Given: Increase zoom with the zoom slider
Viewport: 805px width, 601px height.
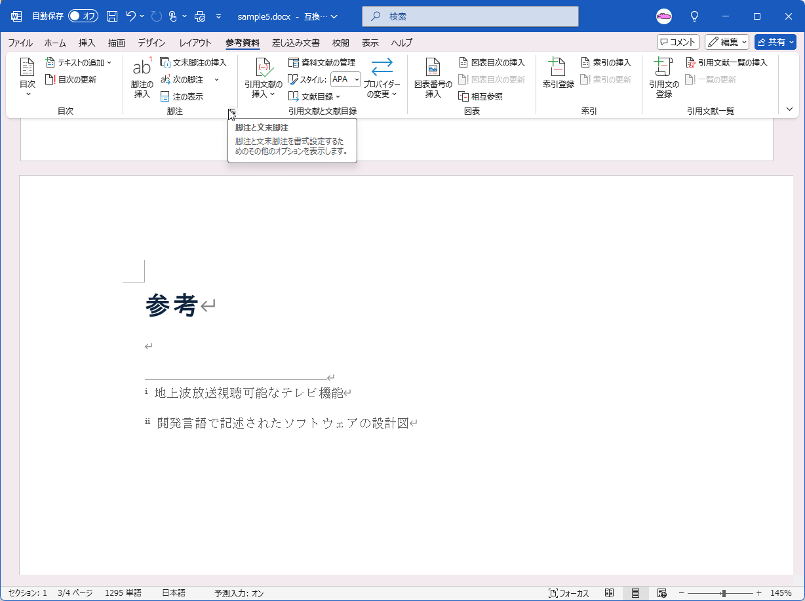Looking at the screenshot, I should [758, 592].
